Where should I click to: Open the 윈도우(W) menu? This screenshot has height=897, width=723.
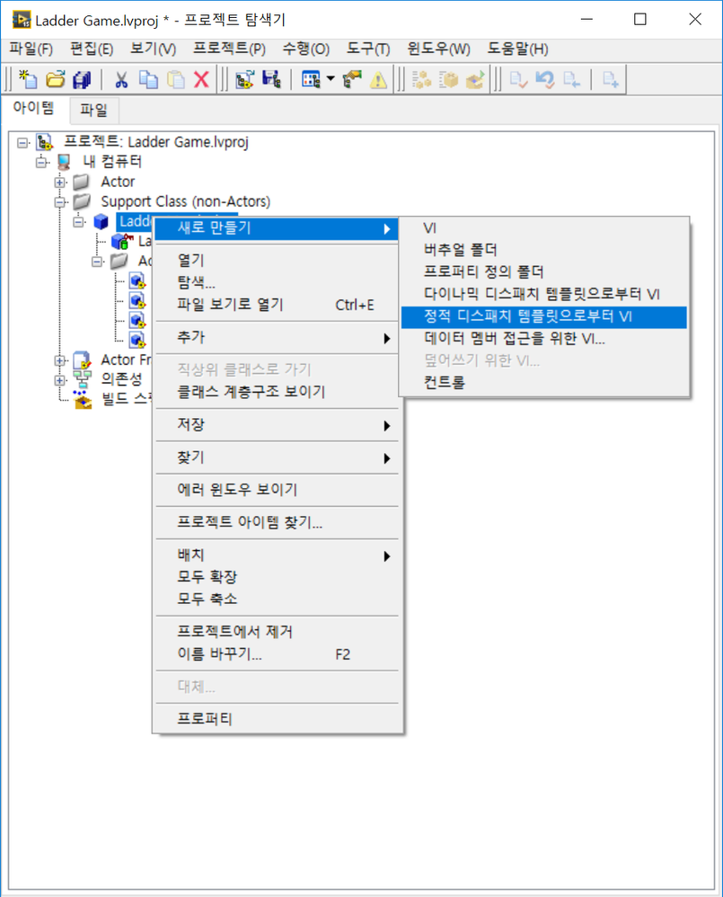click(438, 49)
